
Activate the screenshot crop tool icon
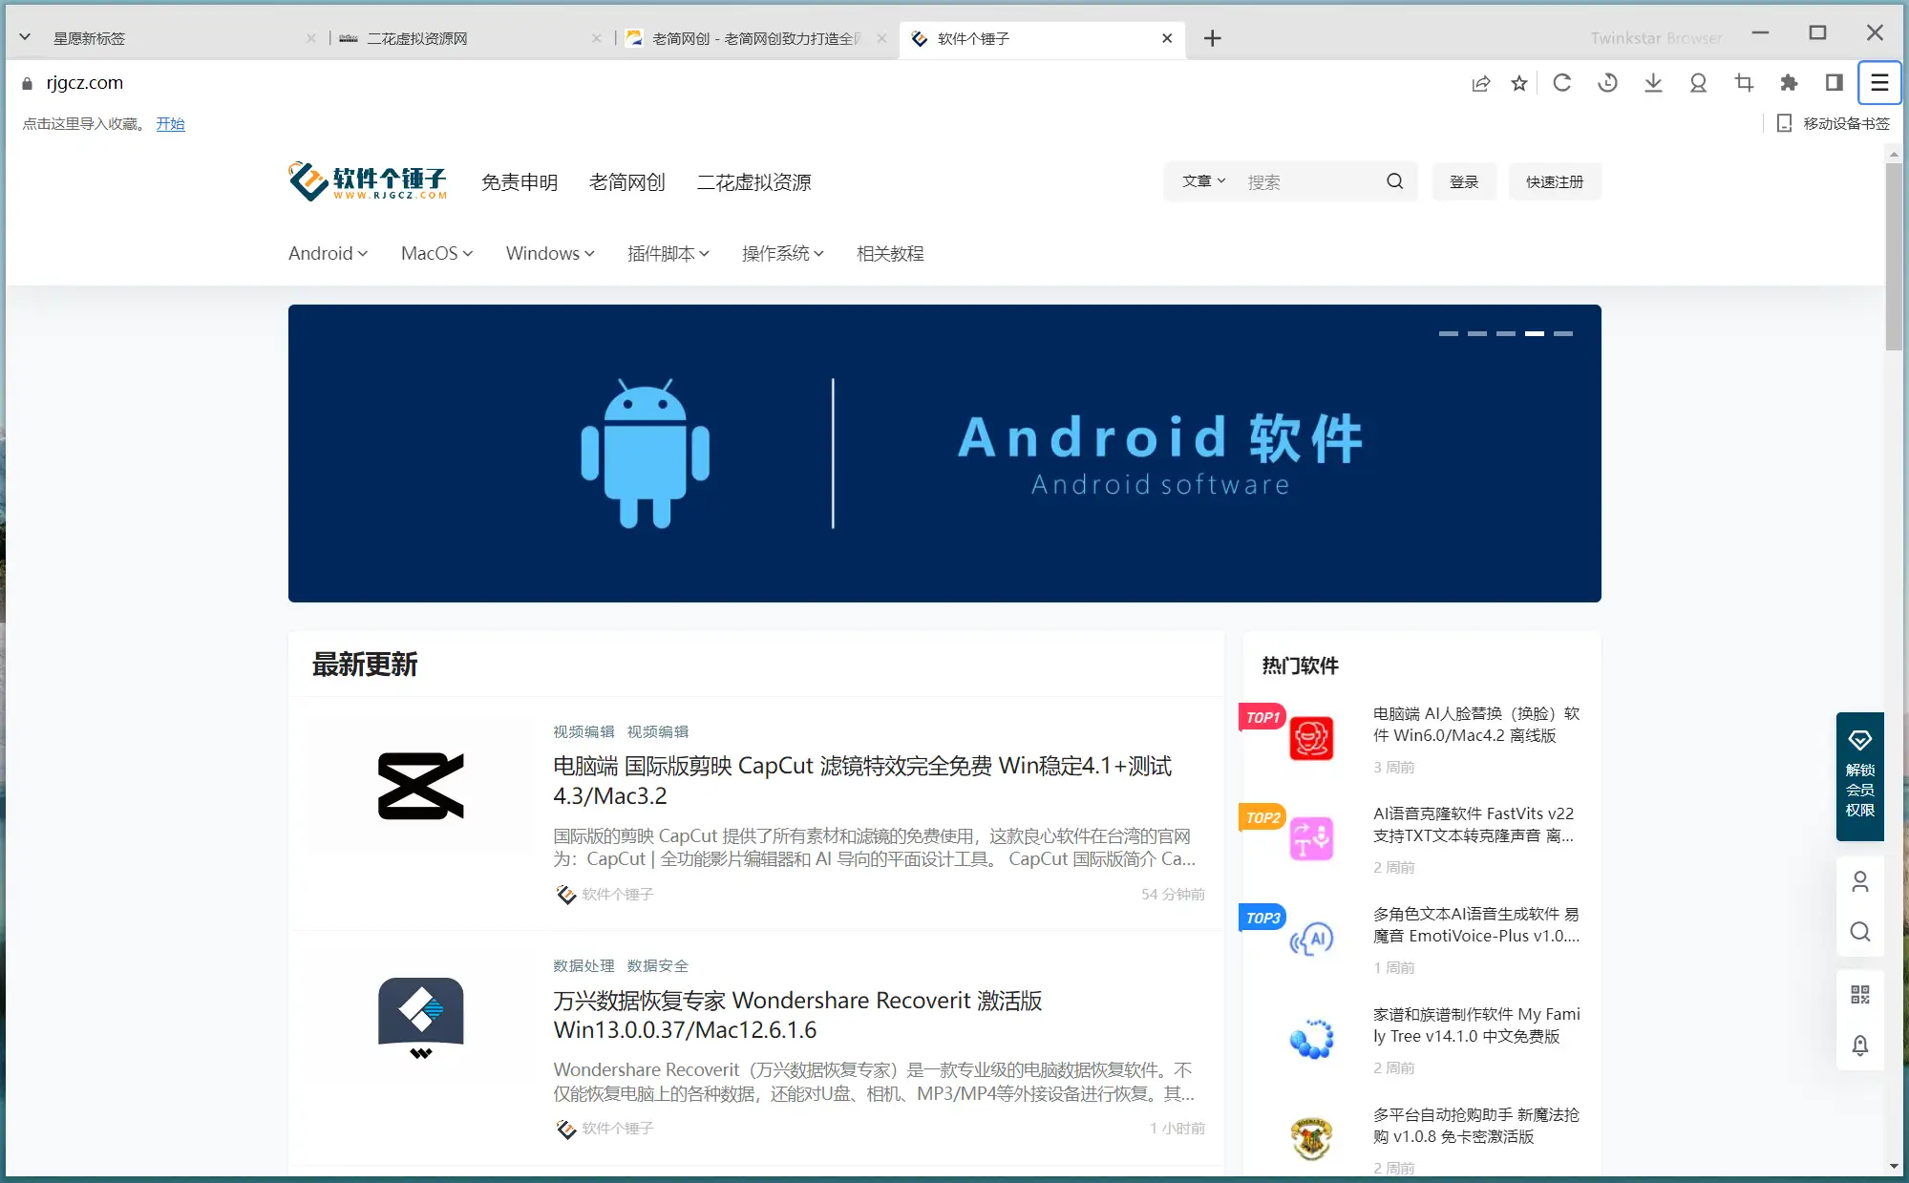(x=1744, y=83)
